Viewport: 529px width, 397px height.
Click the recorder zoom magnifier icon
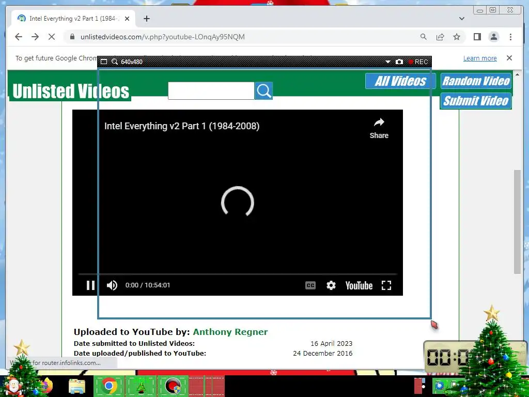[115, 62]
